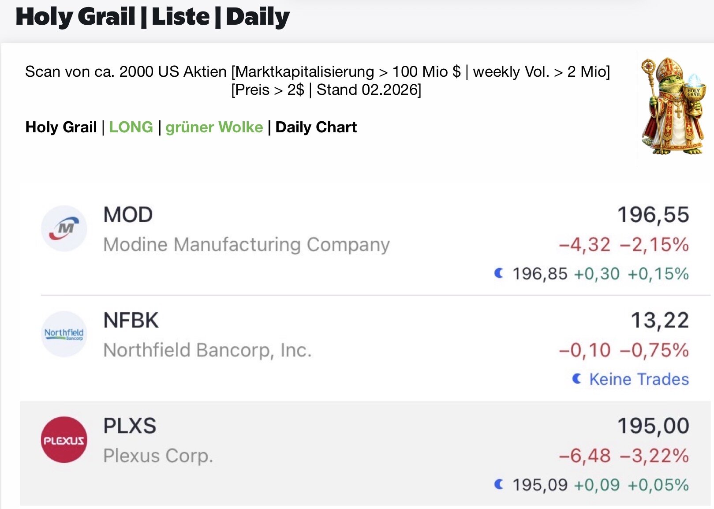
Task: Select the Modine Manufacturing Company name
Action: (x=247, y=244)
